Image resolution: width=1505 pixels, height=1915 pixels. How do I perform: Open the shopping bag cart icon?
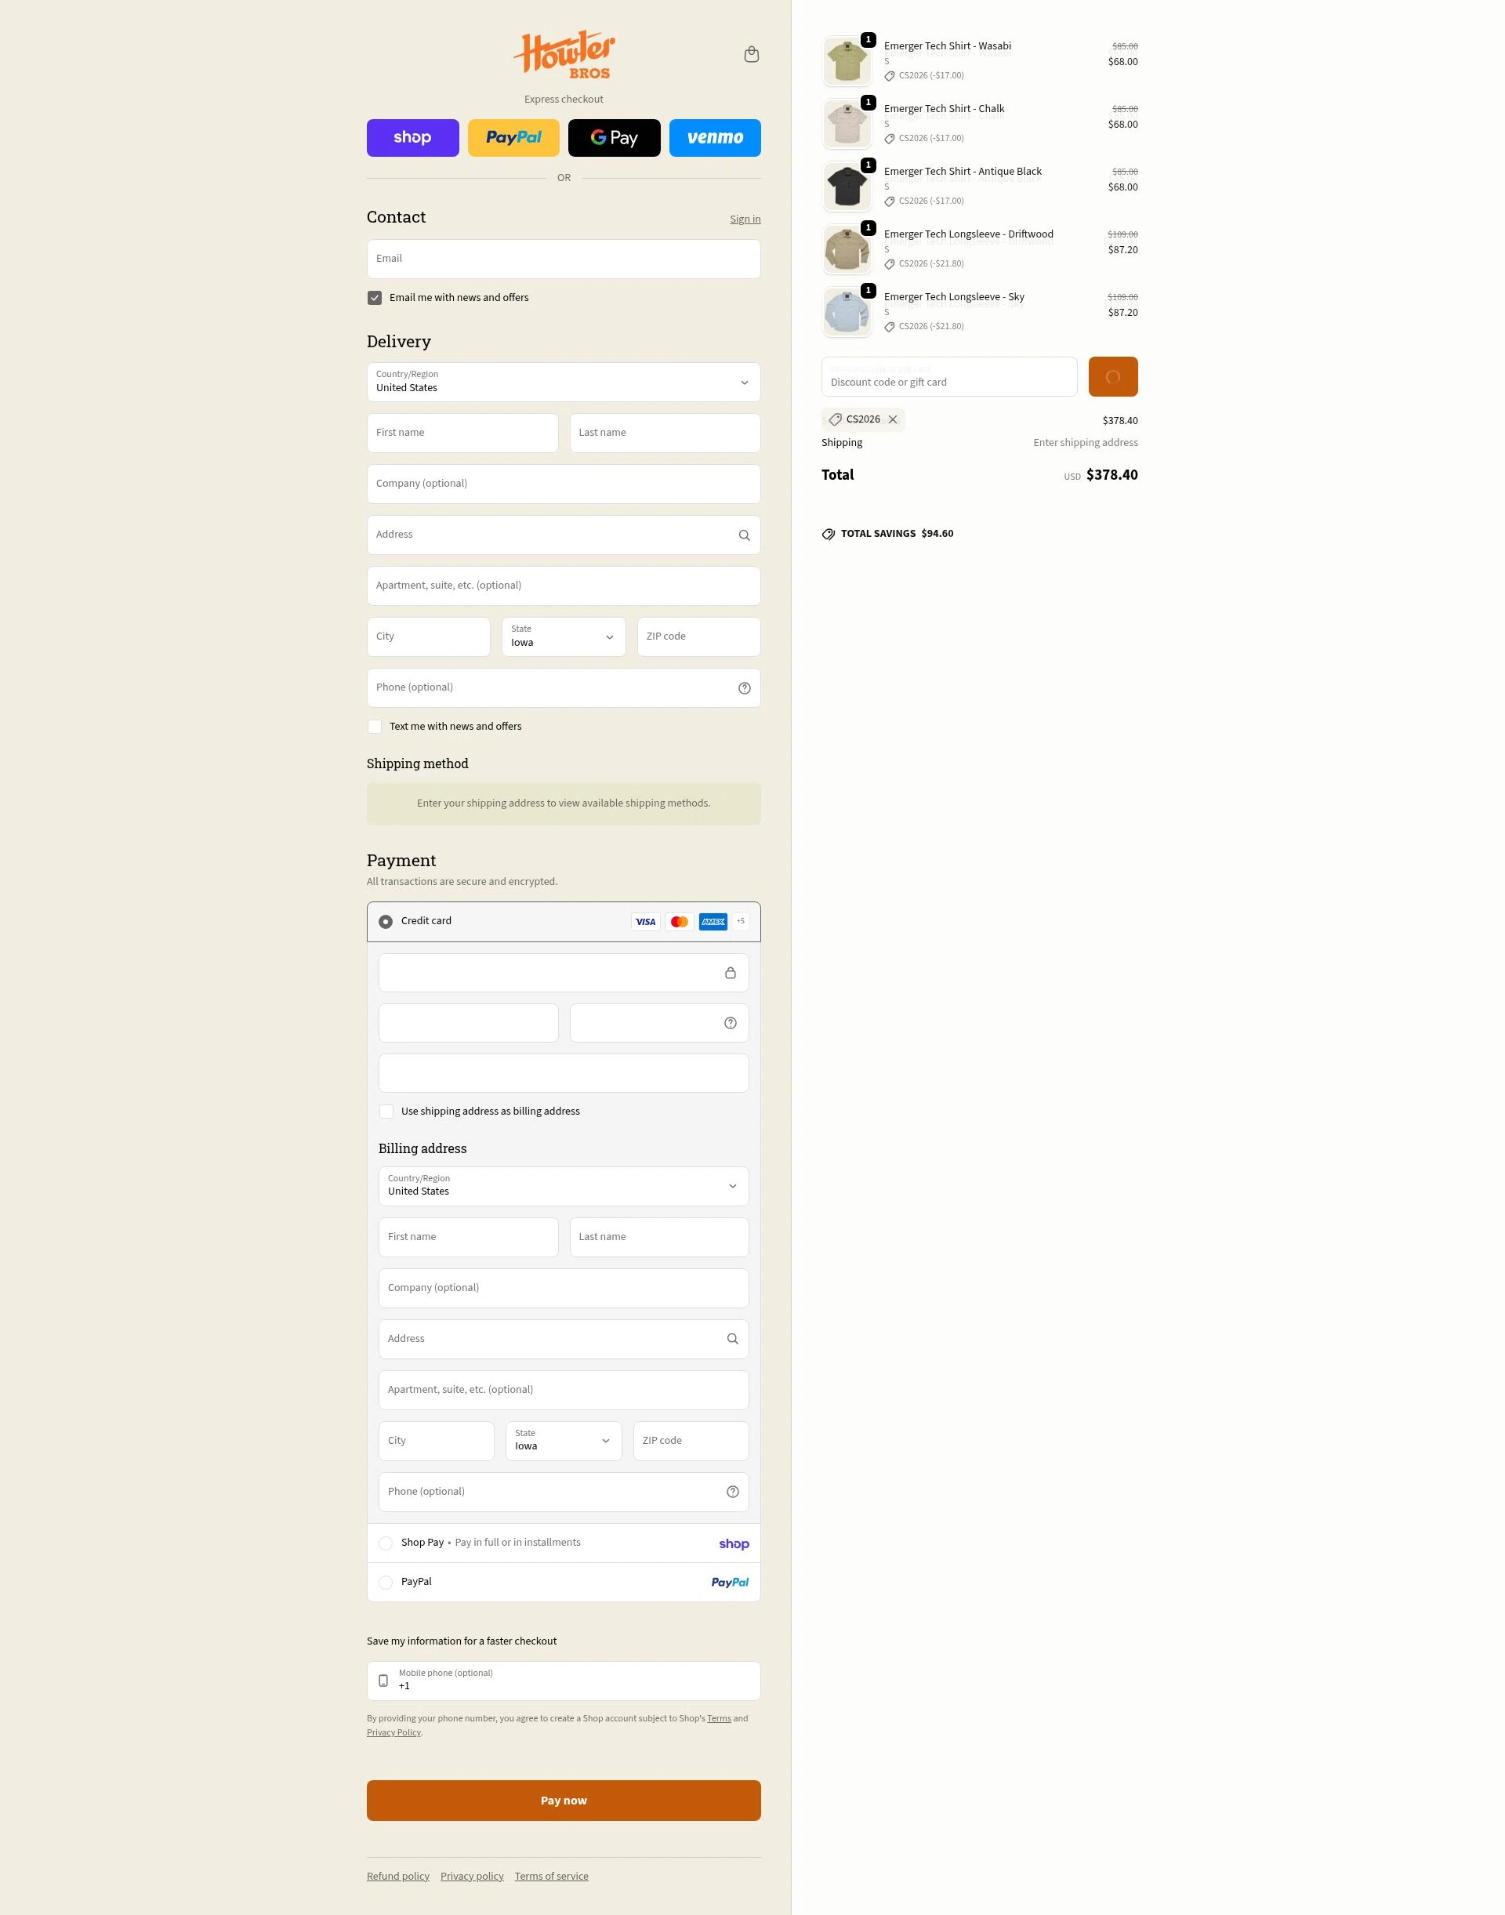coord(751,55)
